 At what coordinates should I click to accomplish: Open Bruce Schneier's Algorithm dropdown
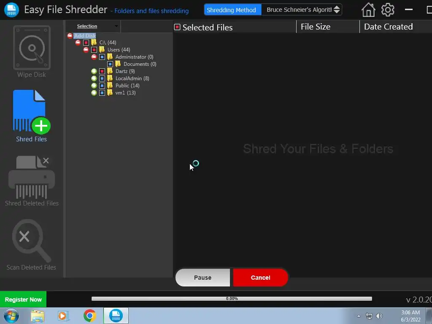point(302,10)
